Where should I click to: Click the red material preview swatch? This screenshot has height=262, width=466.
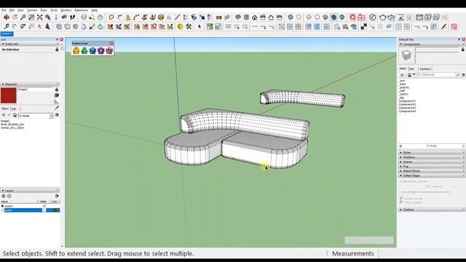pos(9,95)
